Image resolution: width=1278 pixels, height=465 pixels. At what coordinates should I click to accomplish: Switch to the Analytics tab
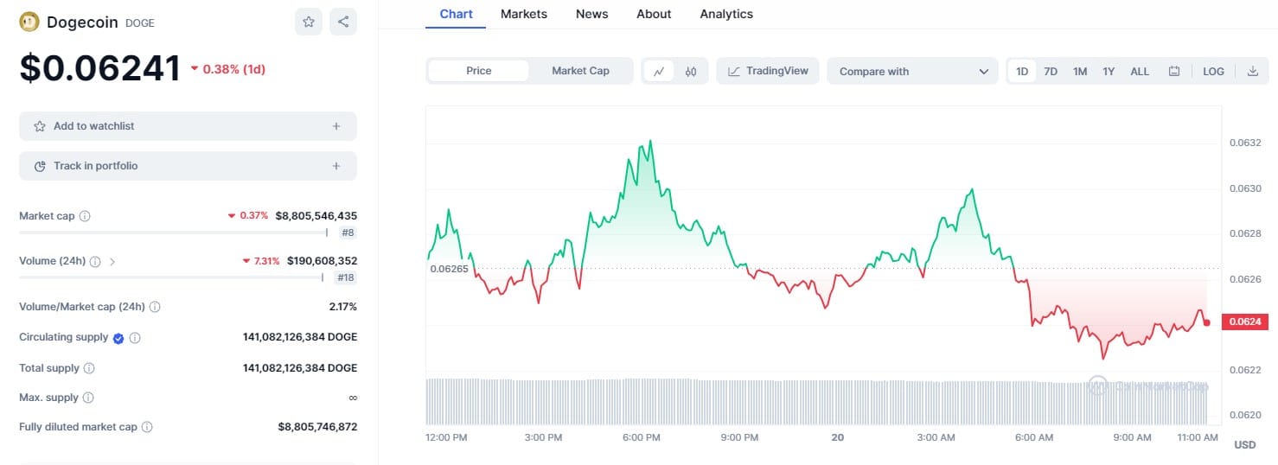coord(725,14)
